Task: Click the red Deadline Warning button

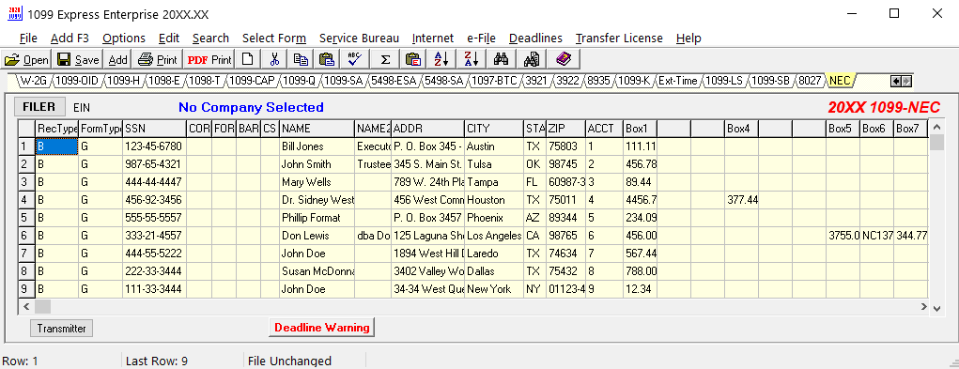Action: point(322,328)
